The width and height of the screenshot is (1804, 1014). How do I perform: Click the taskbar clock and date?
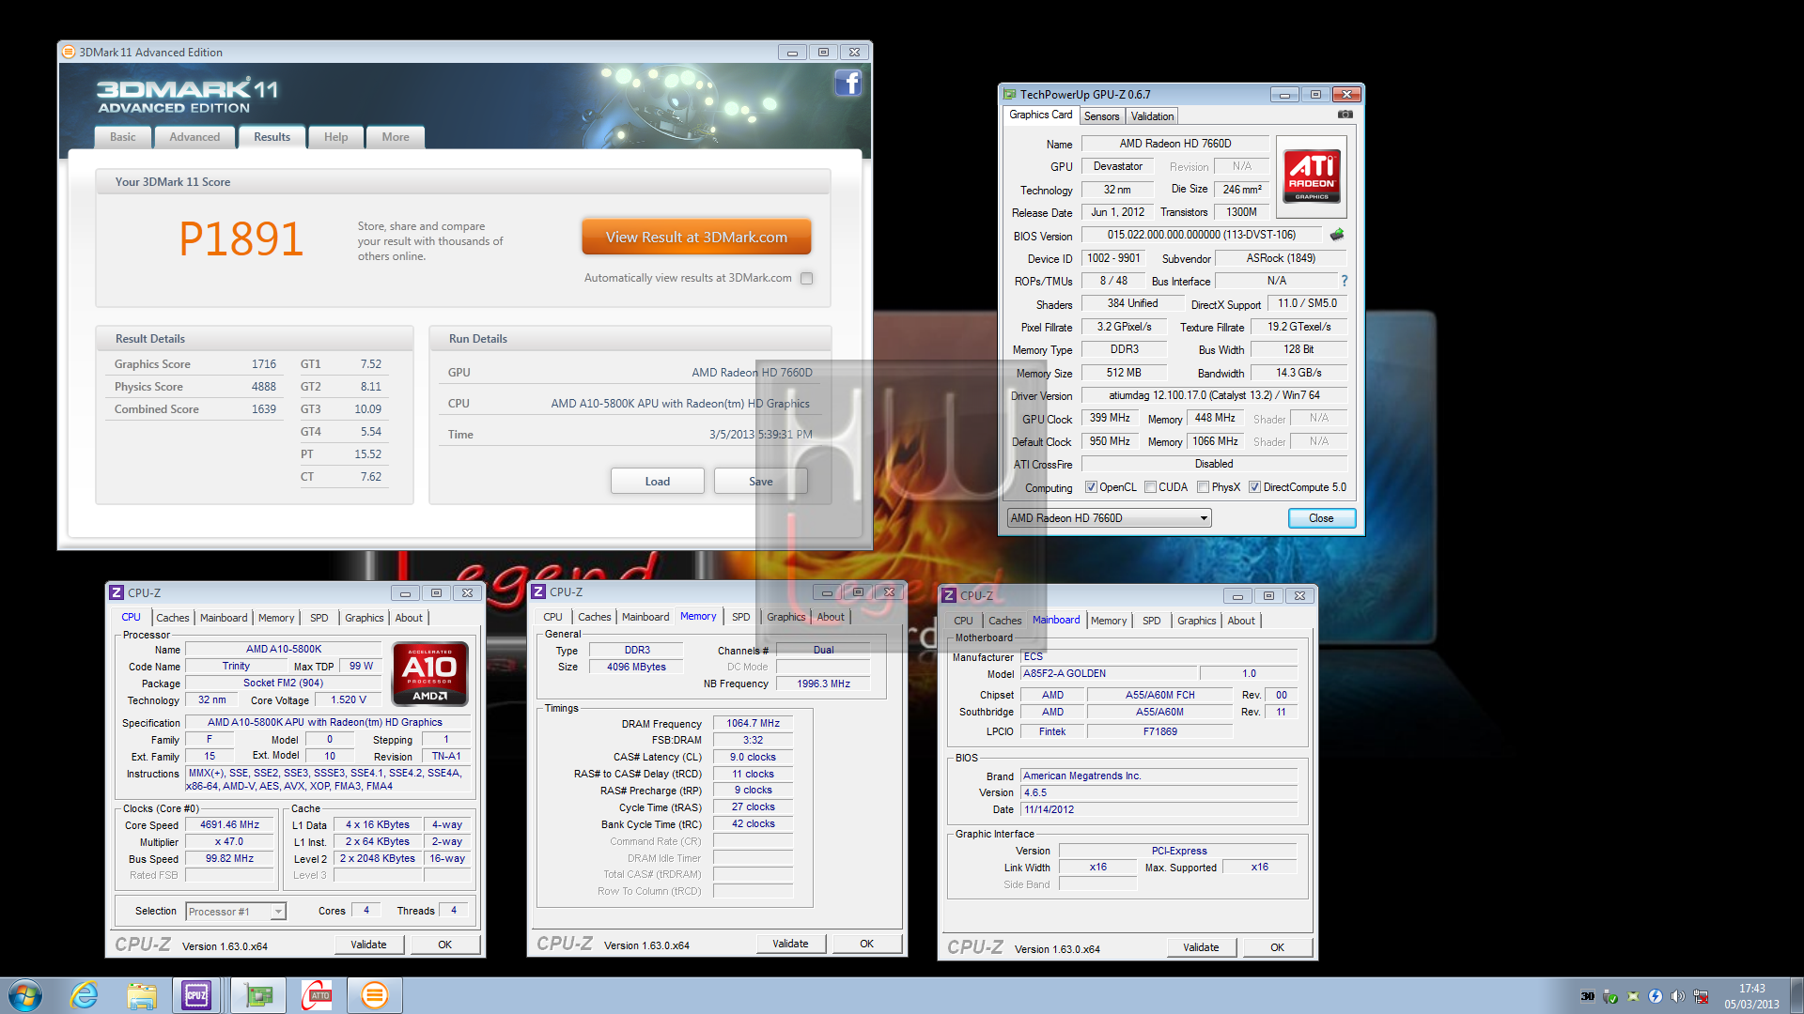(x=1751, y=996)
